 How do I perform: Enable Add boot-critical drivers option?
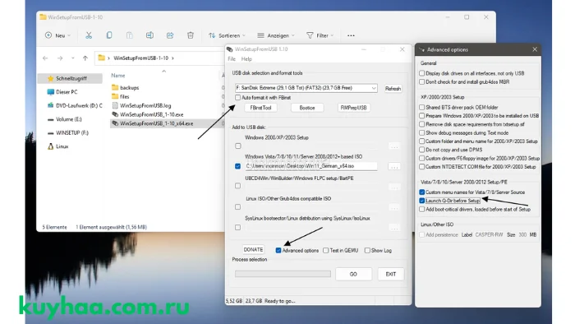pyautogui.click(x=421, y=209)
